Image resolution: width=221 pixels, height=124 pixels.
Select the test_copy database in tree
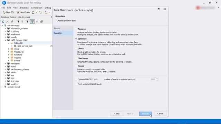point(15,81)
